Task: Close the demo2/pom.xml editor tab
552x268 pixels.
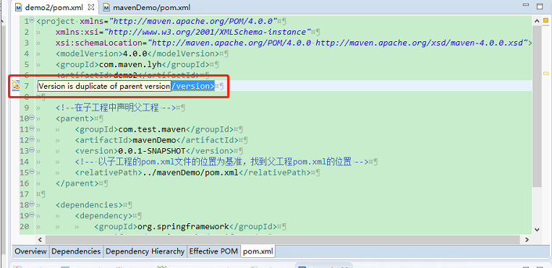Action: pos(91,7)
